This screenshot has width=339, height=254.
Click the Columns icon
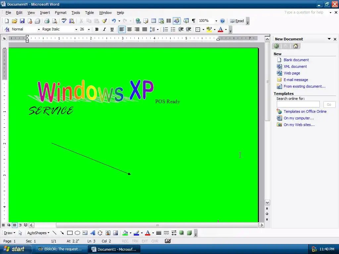tap(169, 21)
